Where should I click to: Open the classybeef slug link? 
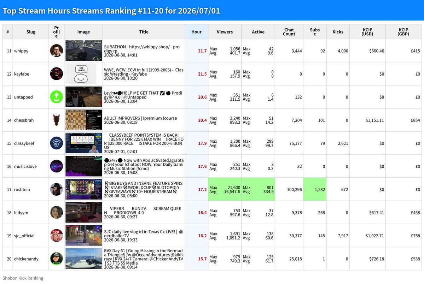tap(24, 143)
